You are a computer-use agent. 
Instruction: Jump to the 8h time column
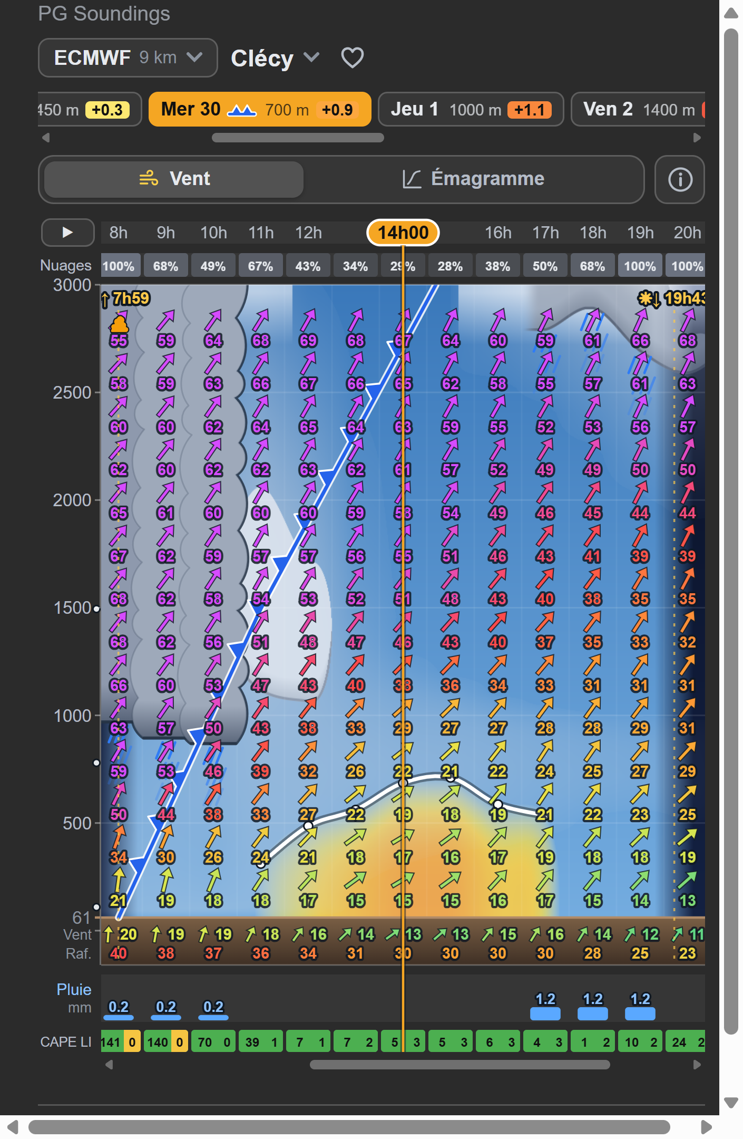click(119, 233)
